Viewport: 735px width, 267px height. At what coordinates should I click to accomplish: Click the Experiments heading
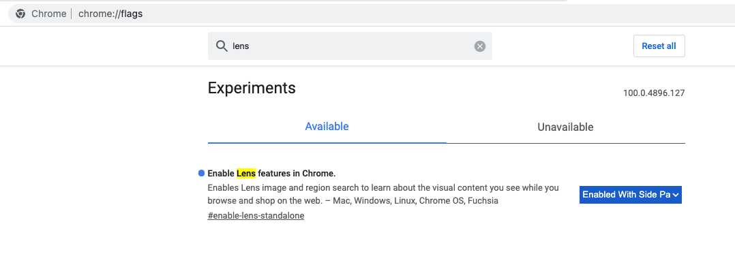point(252,88)
